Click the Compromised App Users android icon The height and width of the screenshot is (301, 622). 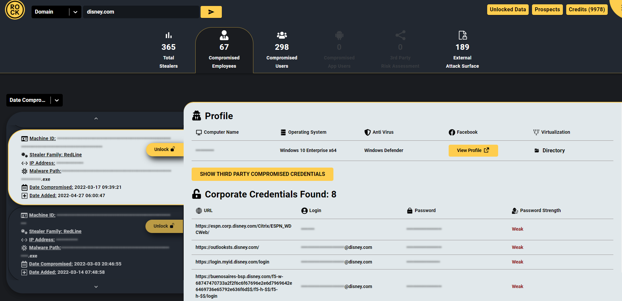[x=339, y=35]
